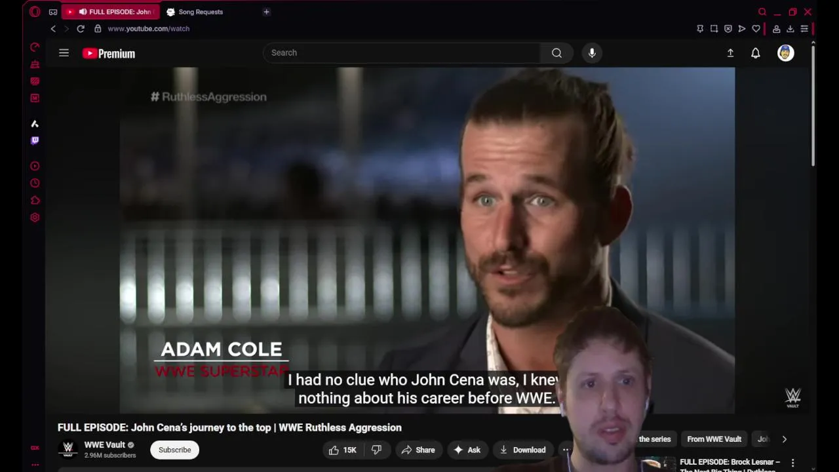Dislike the video
Screen dimensions: 839x472
[x=376, y=450]
